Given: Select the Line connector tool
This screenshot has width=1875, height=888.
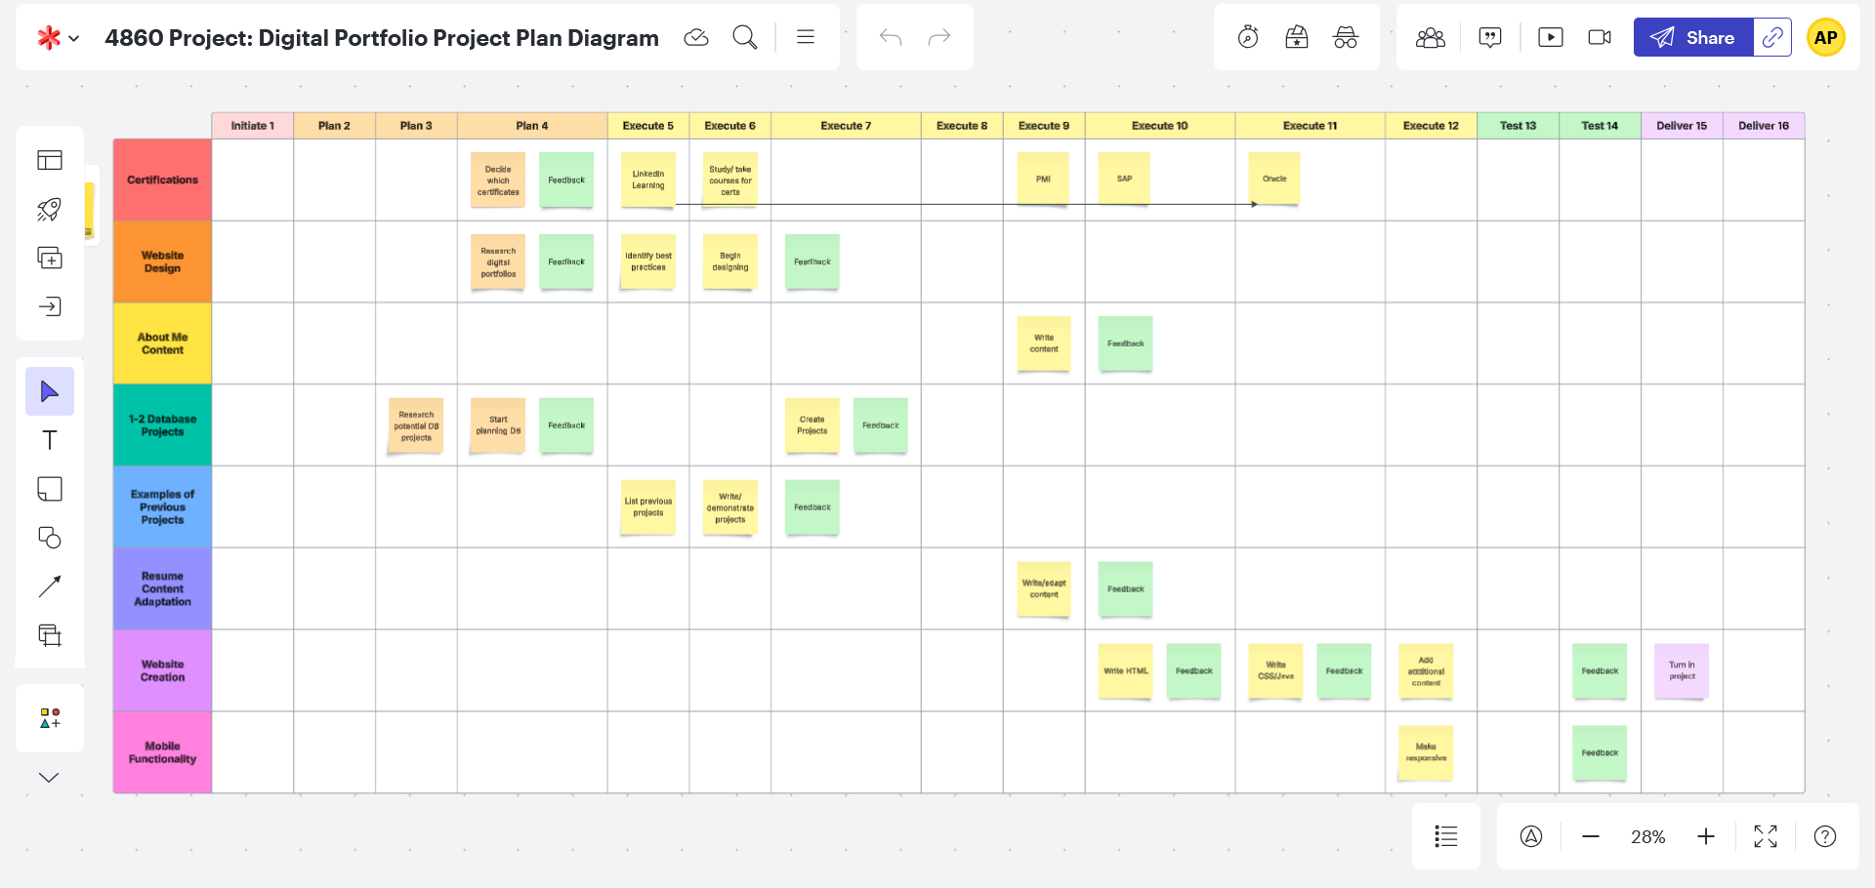Looking at the screenshot, I should 50,586.
